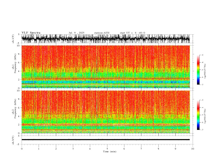This screenshot has width=217, height=167.
Task: Click the lower colorbar log(PSD) label
Action: pos(205,116)
